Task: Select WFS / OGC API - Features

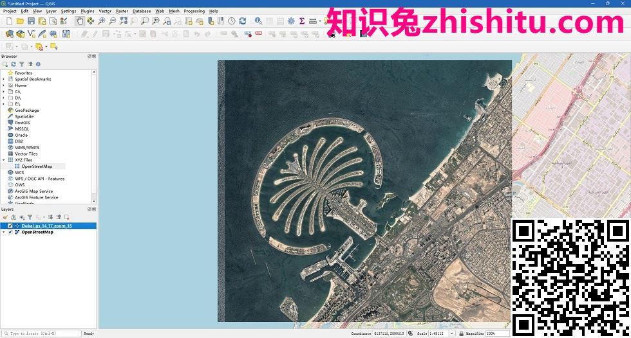Action: pyautogui.click(x=39, y=179)
